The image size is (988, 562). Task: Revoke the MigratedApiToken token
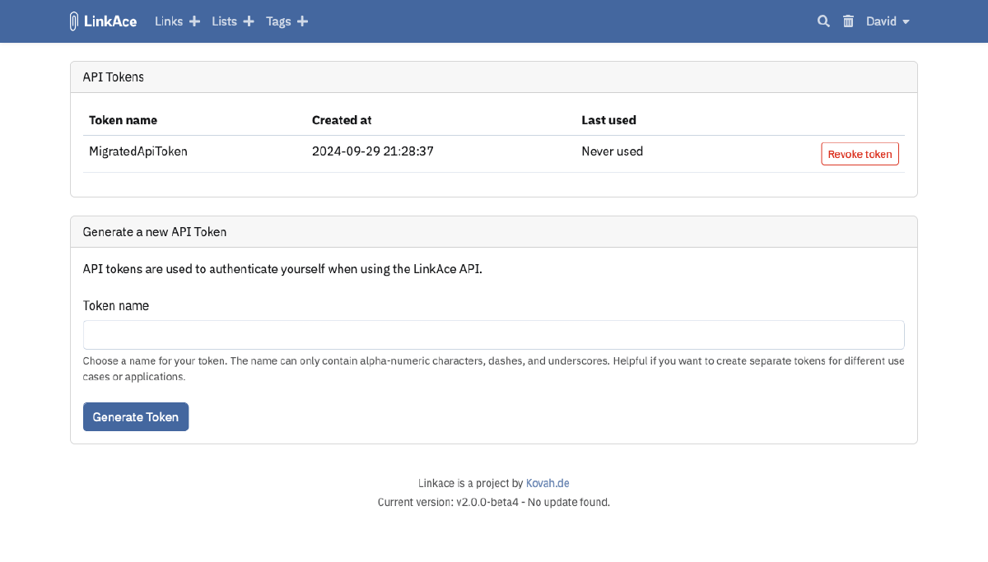[860, 153]
